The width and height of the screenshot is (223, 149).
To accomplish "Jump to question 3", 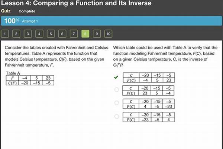I will pos(28,34).
